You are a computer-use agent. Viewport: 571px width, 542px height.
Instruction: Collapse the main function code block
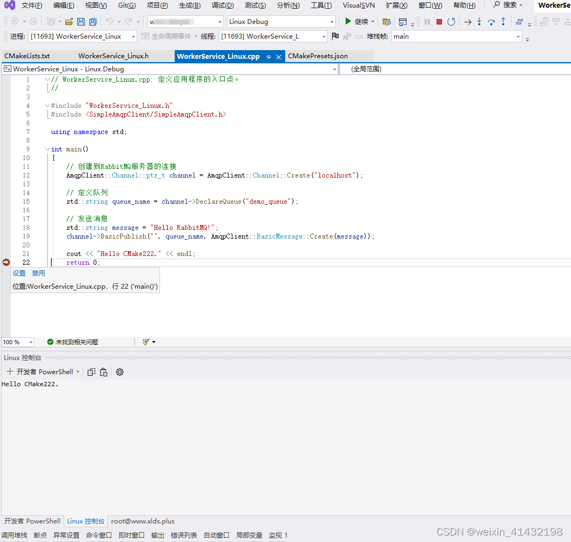(47, 149)
